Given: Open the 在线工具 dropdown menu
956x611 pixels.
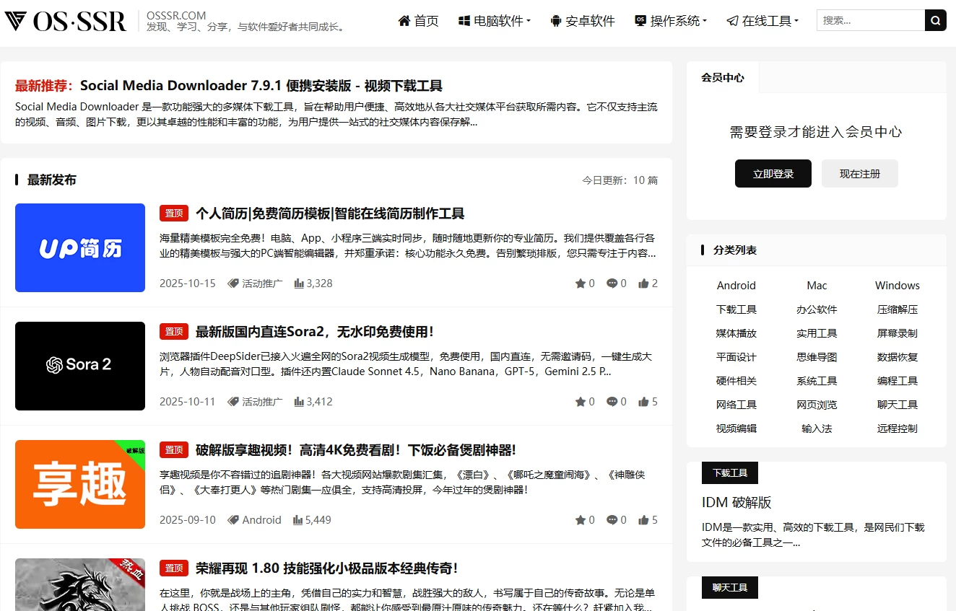Looking at the screenshot, I should click(762, 21).
